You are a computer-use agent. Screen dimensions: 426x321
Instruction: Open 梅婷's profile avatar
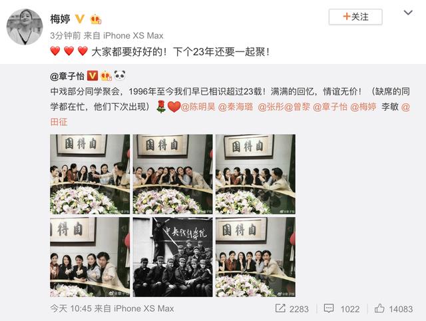coord(25,27)
